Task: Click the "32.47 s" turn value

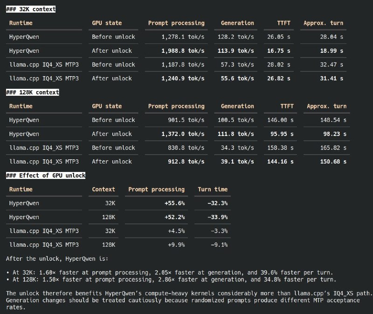Action: pyautogui.click(x=332, y=64)
